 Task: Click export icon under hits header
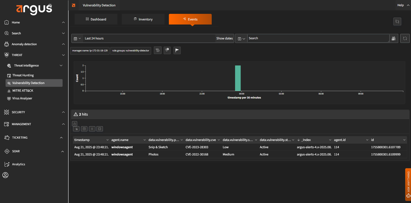coord(74,124)
